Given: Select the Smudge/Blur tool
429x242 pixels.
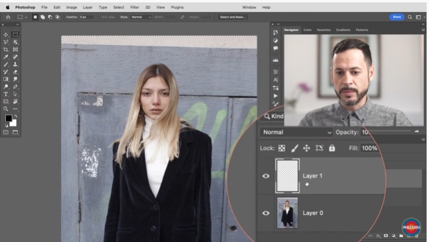Looking at the screenshot, I should click(15, 79).
